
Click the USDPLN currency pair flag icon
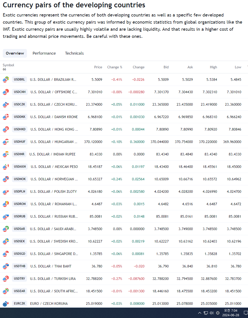[6, 192]
